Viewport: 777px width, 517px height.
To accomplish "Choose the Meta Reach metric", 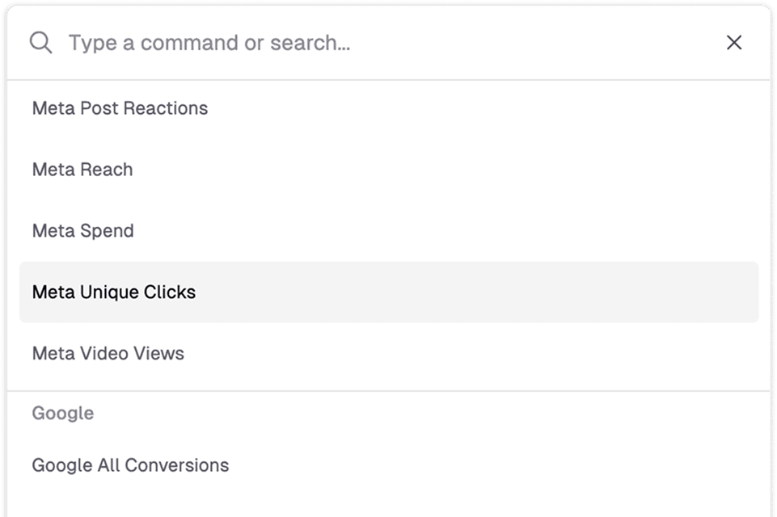I will tap(82, 170).
